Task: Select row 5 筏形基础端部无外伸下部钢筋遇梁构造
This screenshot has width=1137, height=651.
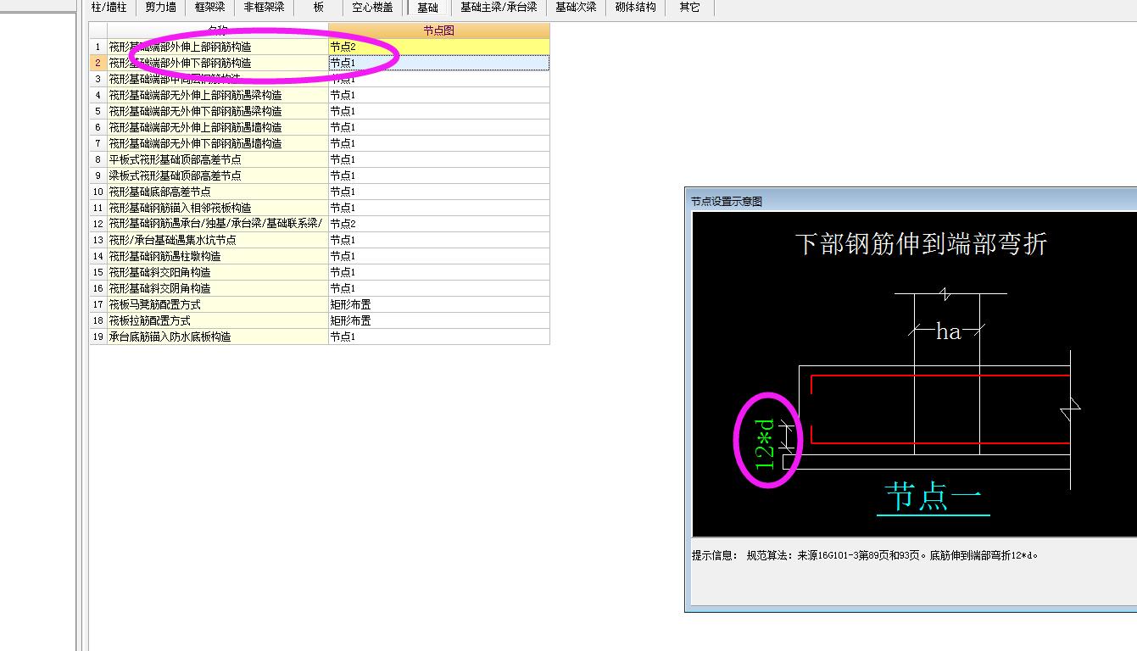Action: point(217,111)
